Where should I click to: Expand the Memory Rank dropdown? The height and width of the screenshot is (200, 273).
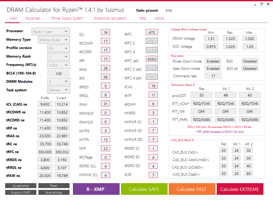click(58, 57)
